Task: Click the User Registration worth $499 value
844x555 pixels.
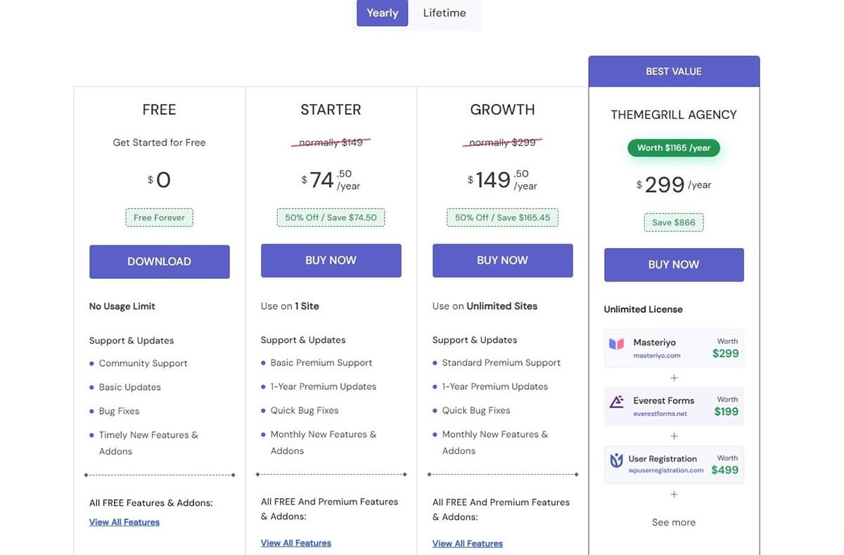Action: tap(725, 470)
